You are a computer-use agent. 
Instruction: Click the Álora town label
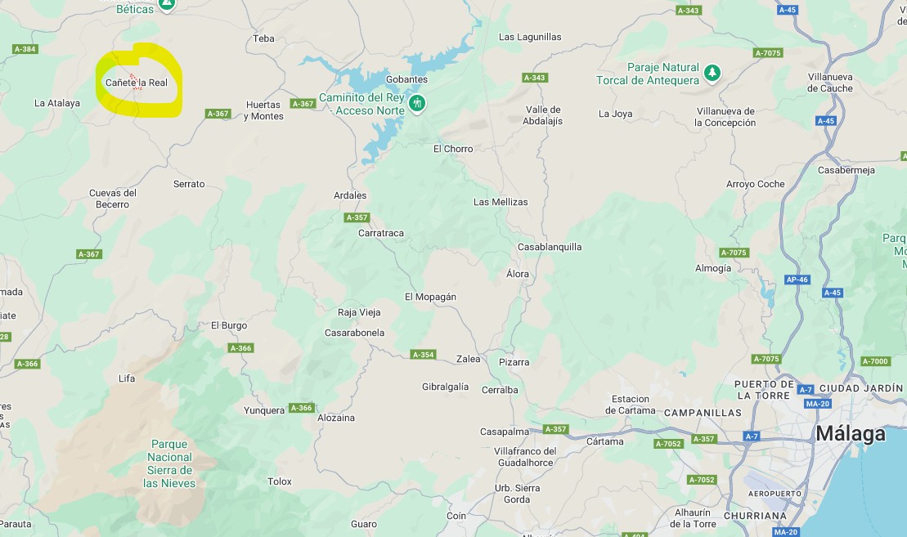pos(517,274)
